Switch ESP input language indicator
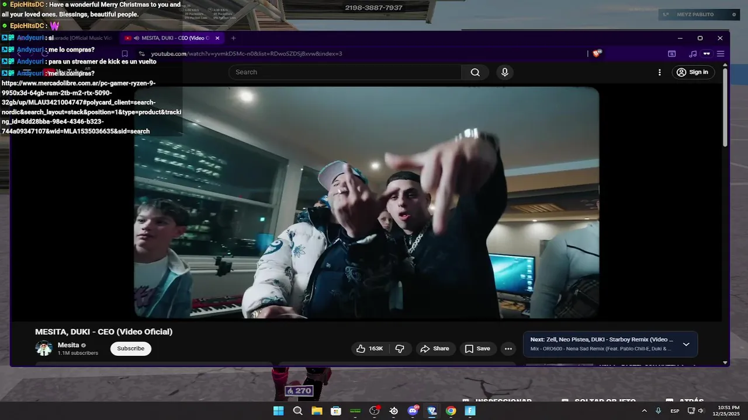Viewport: 748px width, 420px height. 675,411
